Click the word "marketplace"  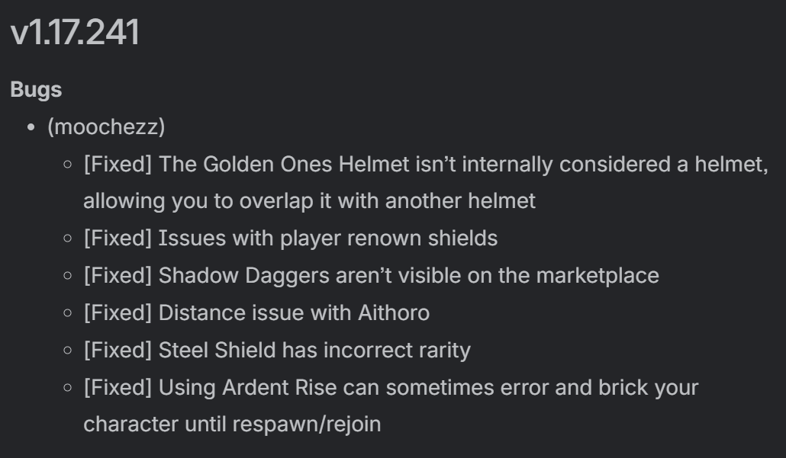[598, 276]
